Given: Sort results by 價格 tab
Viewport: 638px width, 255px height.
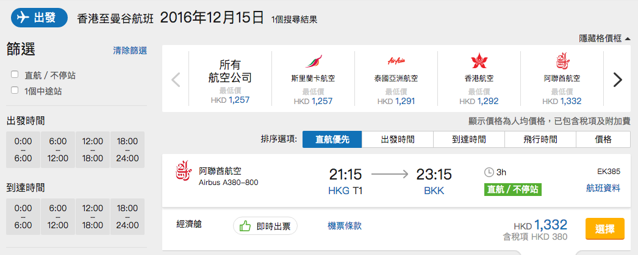Looking at the screenshot, I should pyautogui.click(x=603, y=140).
